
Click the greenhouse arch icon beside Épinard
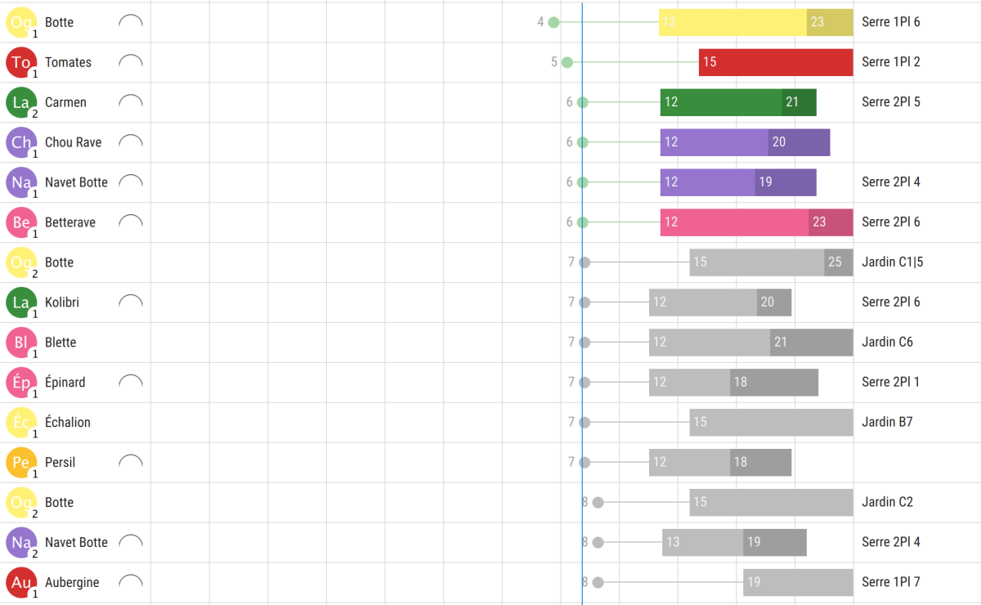tap(131, 382)
